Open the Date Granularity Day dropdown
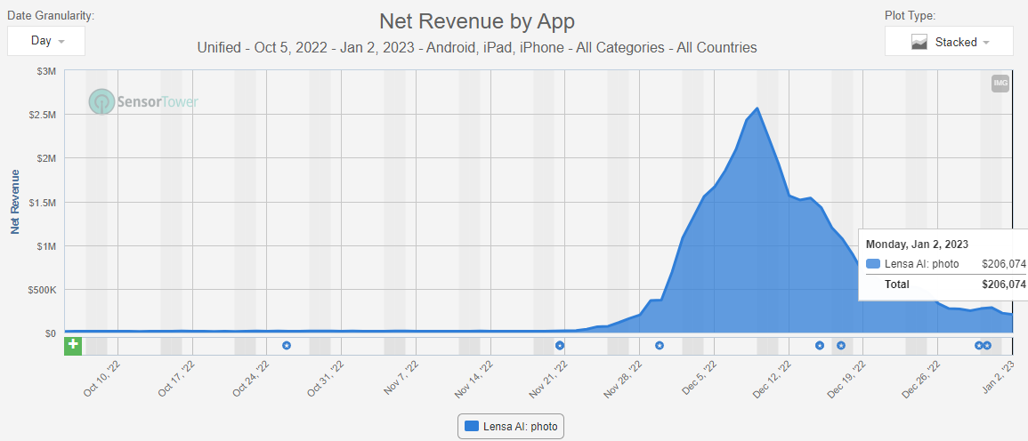The width and height of the screenshot is (1028, 441). point(46,41)
